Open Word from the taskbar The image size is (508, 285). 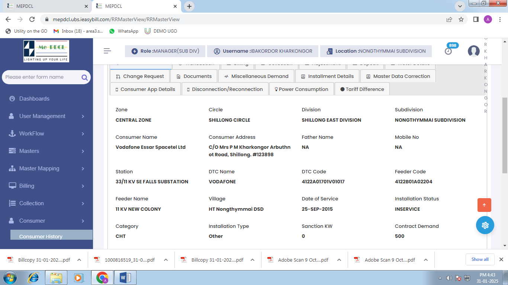125,278
